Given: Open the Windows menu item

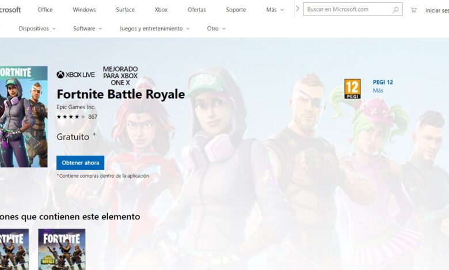Looking at the screenshot, I should pyautogui.click(x=84, y=10).
